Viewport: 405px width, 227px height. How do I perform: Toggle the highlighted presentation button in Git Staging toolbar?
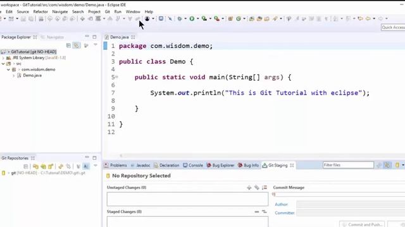tap(387, 165)
